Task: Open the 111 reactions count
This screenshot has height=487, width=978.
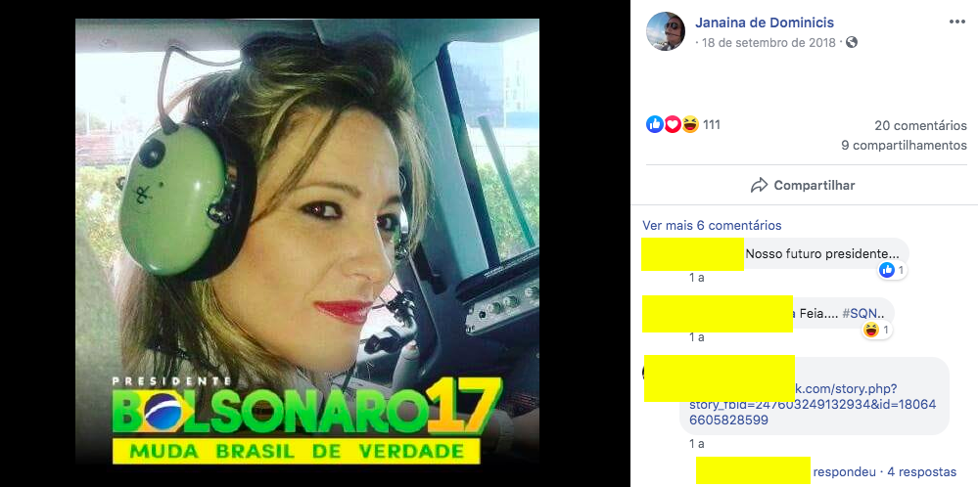Action: click(x=711, y=124)
